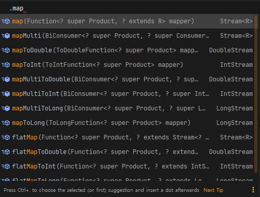Image resolution: width=260 pixels, height=197 pixels.
Task: Click the method icon beside the map(Function) suggestion
Action: pyautogui.click(x=6, y=21)
